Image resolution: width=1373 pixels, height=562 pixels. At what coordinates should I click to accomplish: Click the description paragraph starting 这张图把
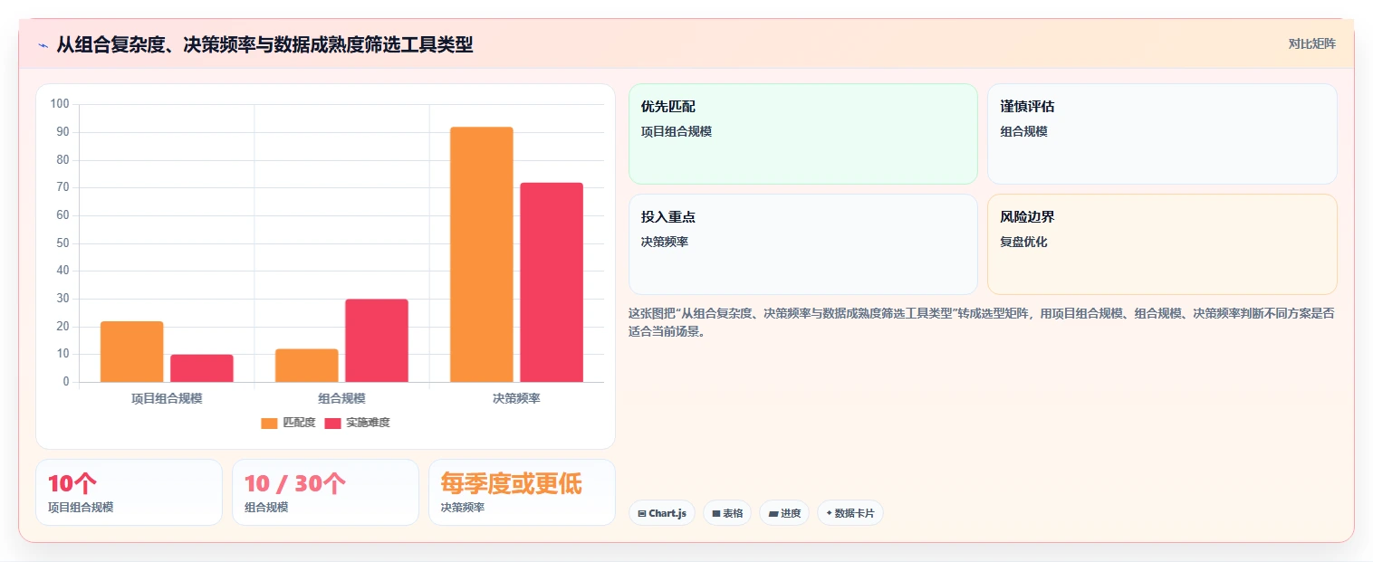coord(981,322)
